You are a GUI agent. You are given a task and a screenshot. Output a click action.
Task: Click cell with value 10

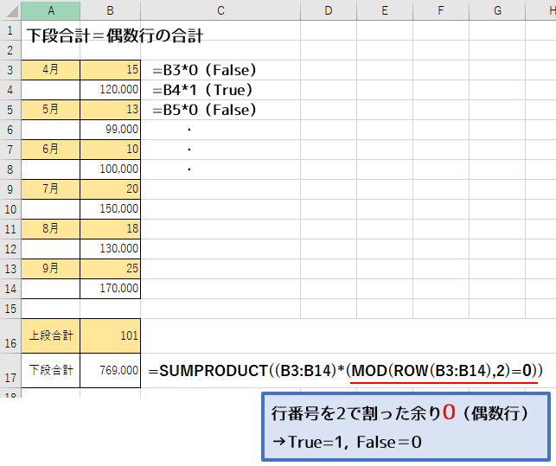[x=111, y=150]
